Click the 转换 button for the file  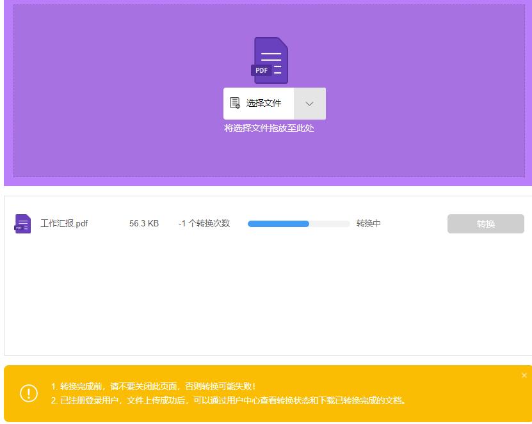485,224
